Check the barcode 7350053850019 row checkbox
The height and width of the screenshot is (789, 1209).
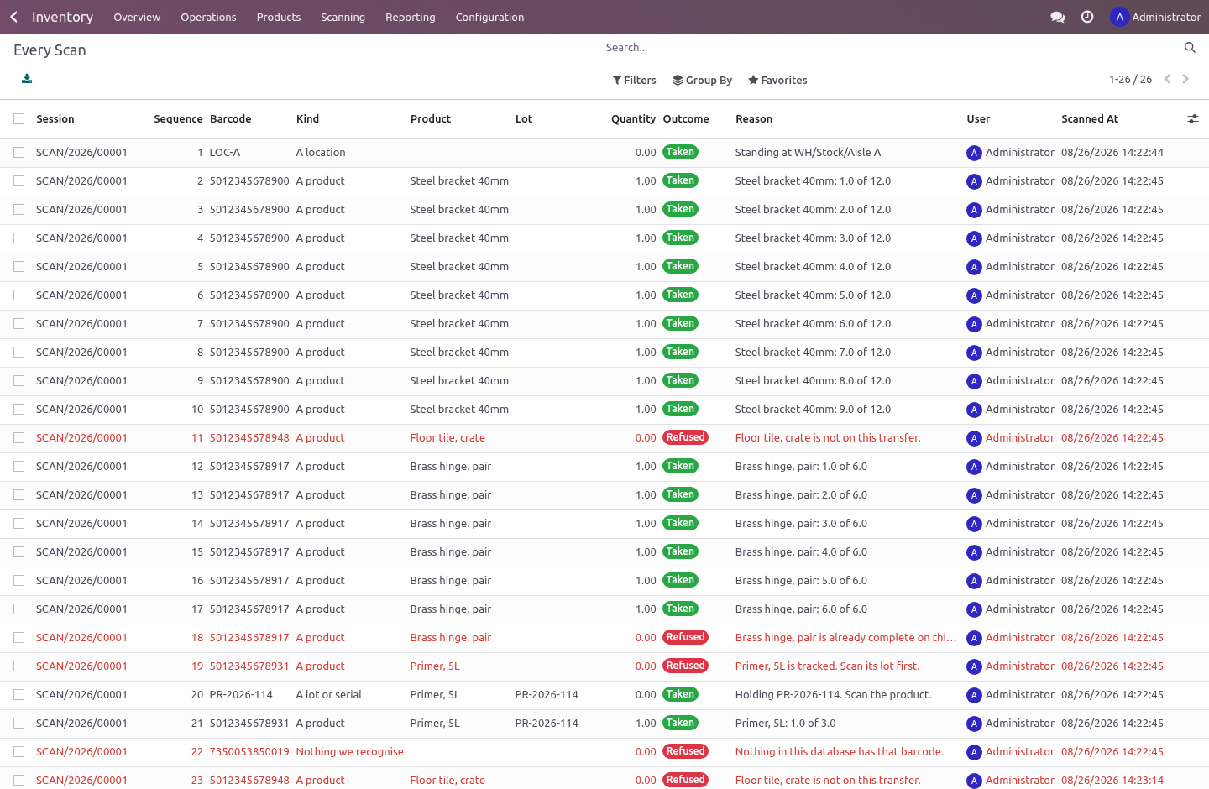coord(18,752)
